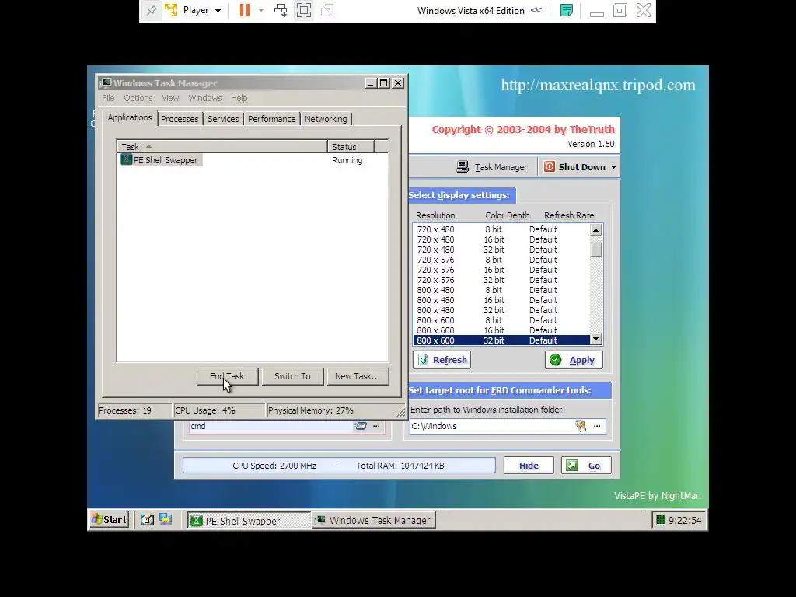Screen dimensions: 796x597
Task: Switch to the Performance tab
Action: (271, 119)
